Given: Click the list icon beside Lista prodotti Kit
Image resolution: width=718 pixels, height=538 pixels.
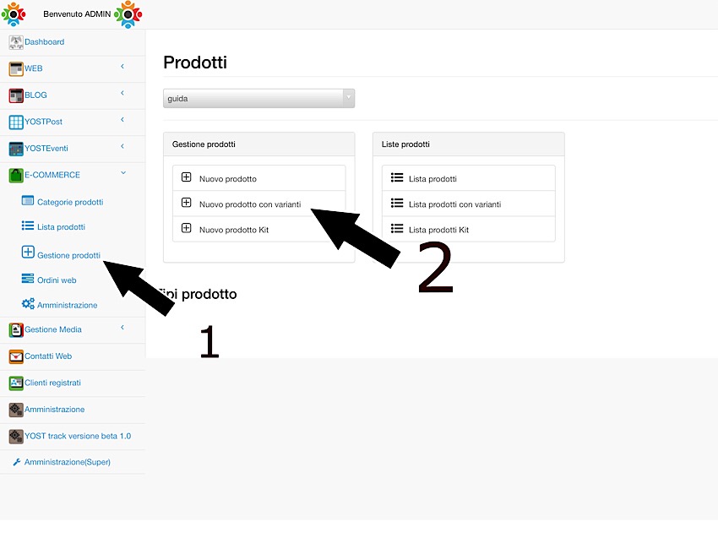Looking at the screenshot, I should point(397,229).
